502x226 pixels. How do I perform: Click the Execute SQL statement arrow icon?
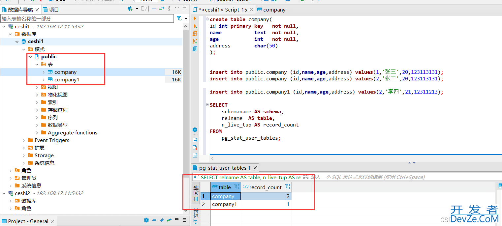tap(195, 19)
